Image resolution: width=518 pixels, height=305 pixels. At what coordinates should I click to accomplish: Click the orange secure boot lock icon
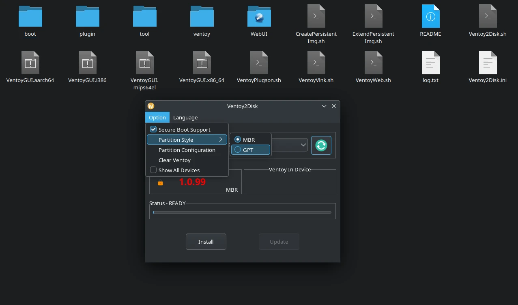coord(160,183)
